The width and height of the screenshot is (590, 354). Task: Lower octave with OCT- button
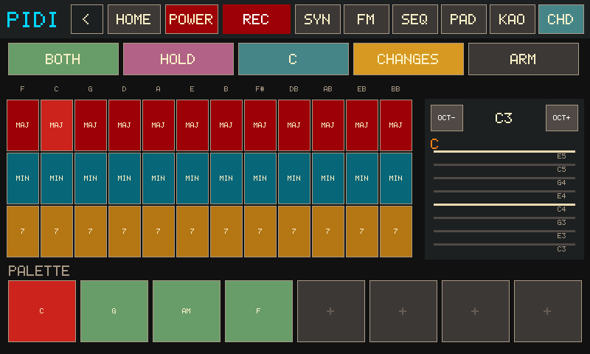tap(447, 118)
